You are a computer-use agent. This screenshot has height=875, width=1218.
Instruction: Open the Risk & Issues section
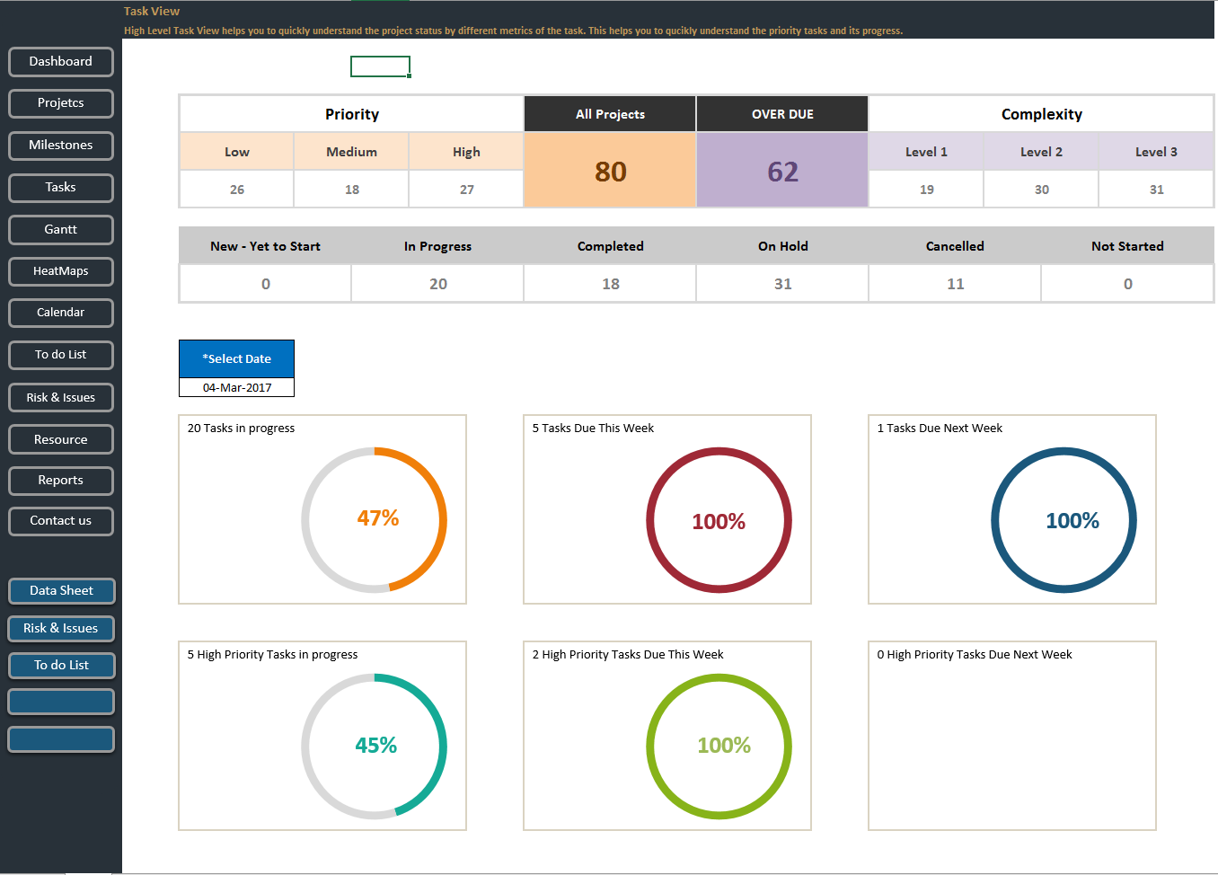click(x=60, y=396)
